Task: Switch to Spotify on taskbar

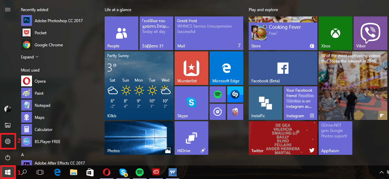Action: pos(140,172)
